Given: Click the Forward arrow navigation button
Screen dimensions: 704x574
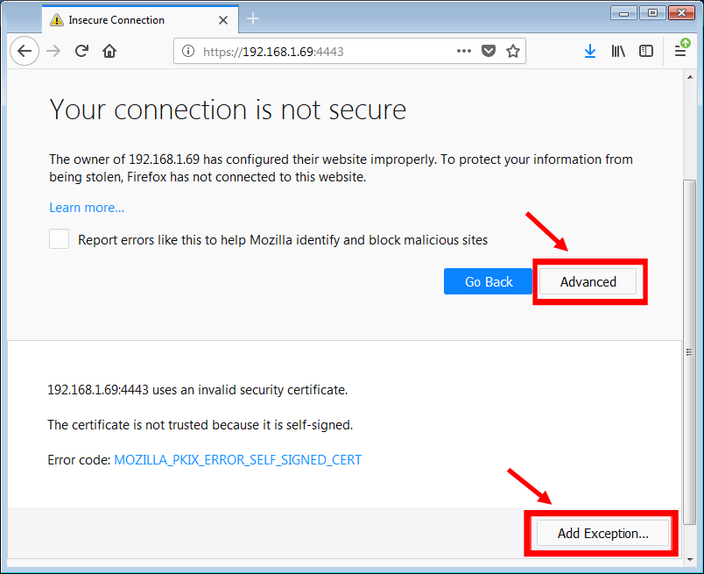Looking at the screenshot, I should point(53,51).
